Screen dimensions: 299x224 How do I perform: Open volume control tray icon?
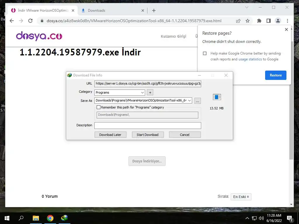coord(261,218)
